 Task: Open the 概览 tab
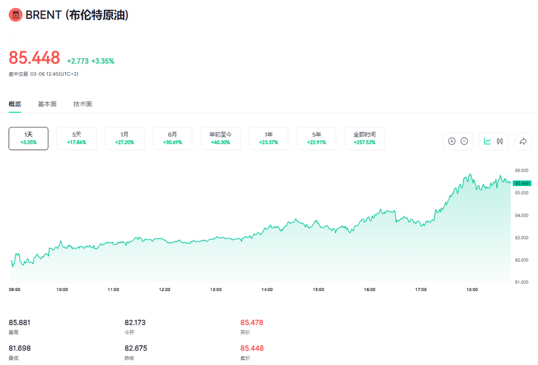(x=15, y=104)
